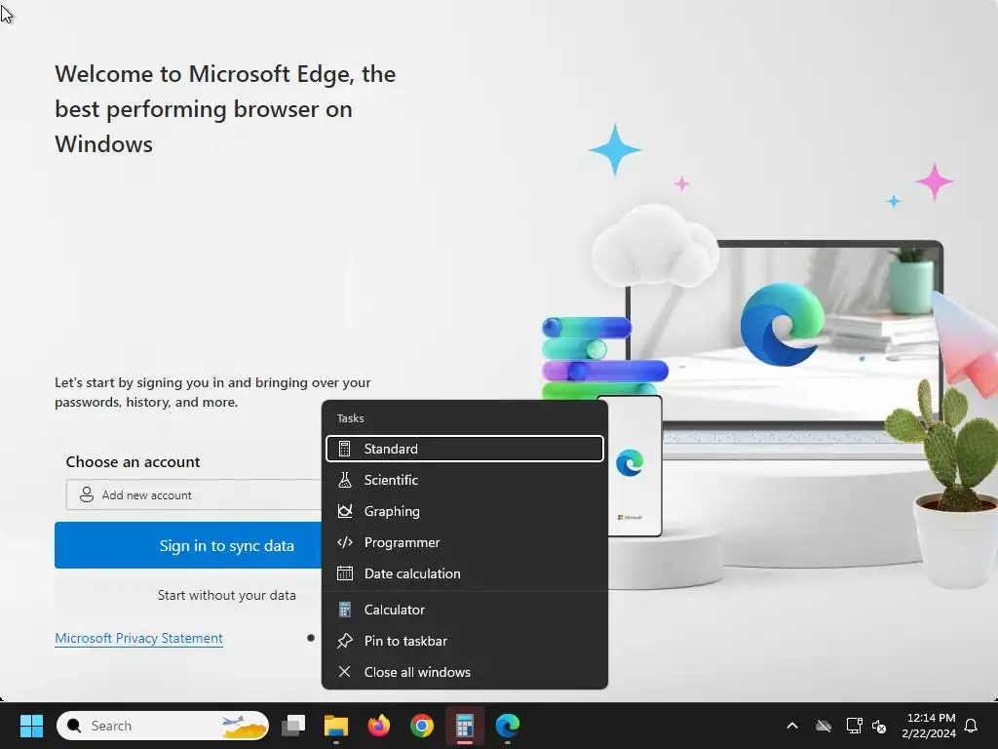Open Task View from the taskbar
This screenshot has width=998, height=749.
pyautogui.click(x=293, y=726)
